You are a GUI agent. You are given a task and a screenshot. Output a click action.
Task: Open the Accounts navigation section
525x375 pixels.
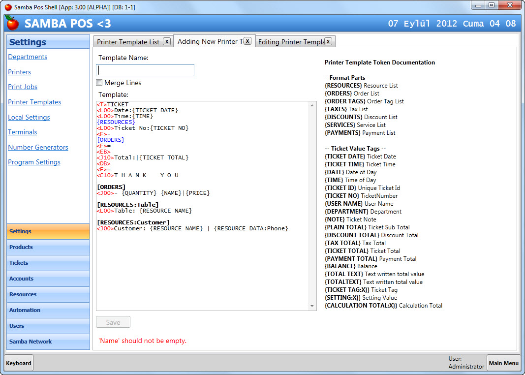pyautogui.click(x=48, y=279)
